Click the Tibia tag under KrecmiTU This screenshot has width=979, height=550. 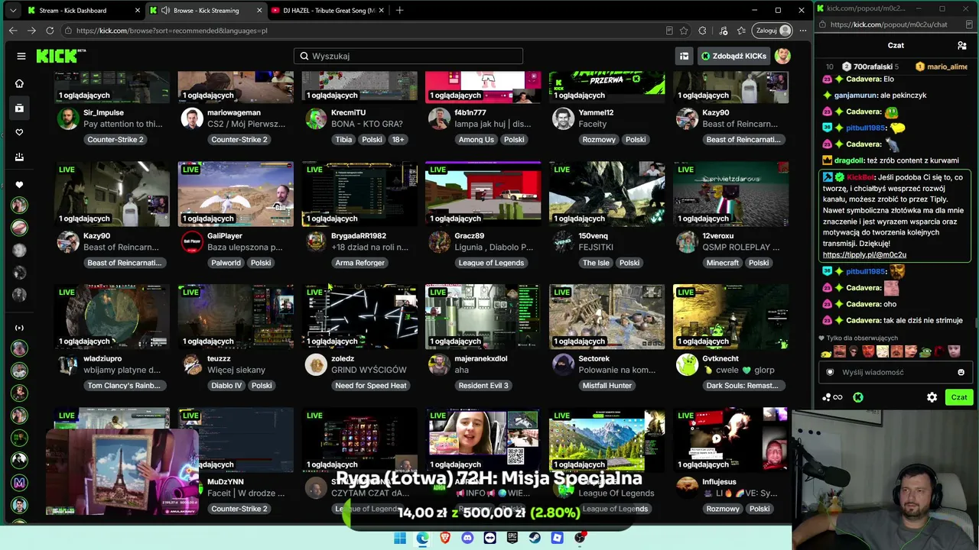343,140
